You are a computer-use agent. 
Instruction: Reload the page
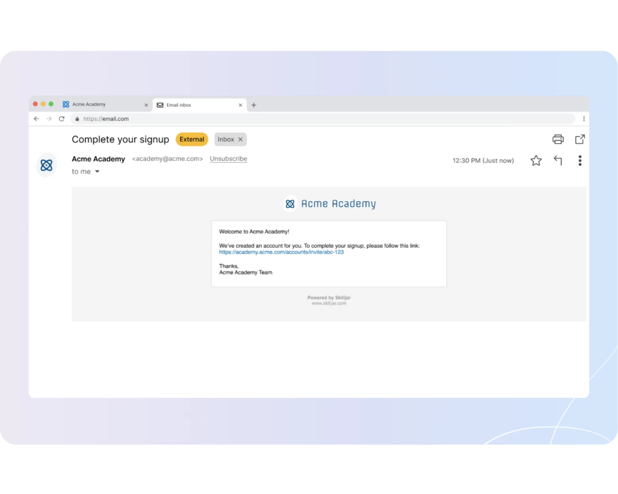coord(62,119)
